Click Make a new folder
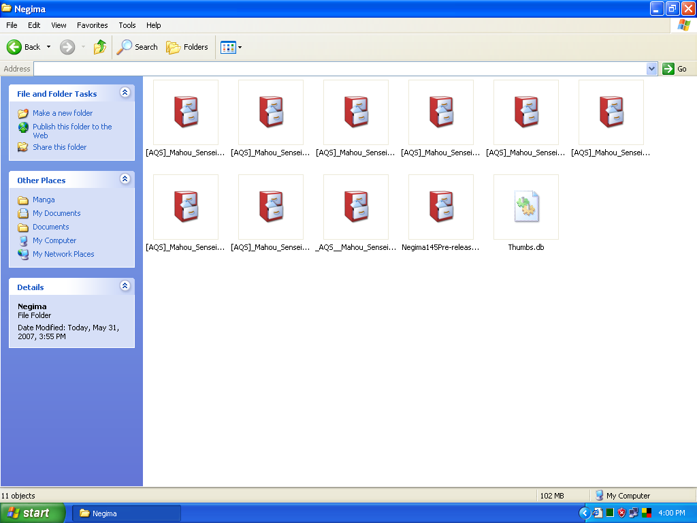697x523 pixels. click(x=63, y=113)
